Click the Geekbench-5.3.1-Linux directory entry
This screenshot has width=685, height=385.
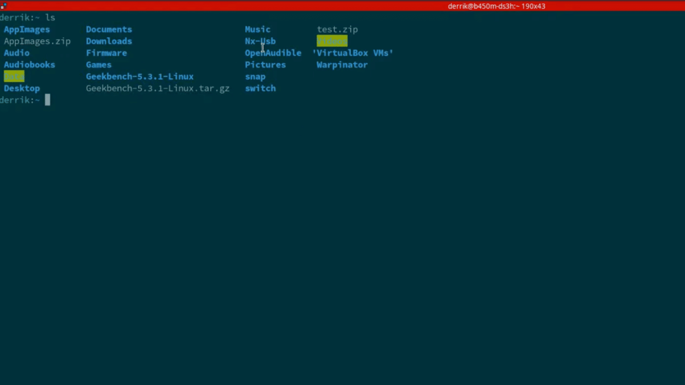tap(139, 76)
